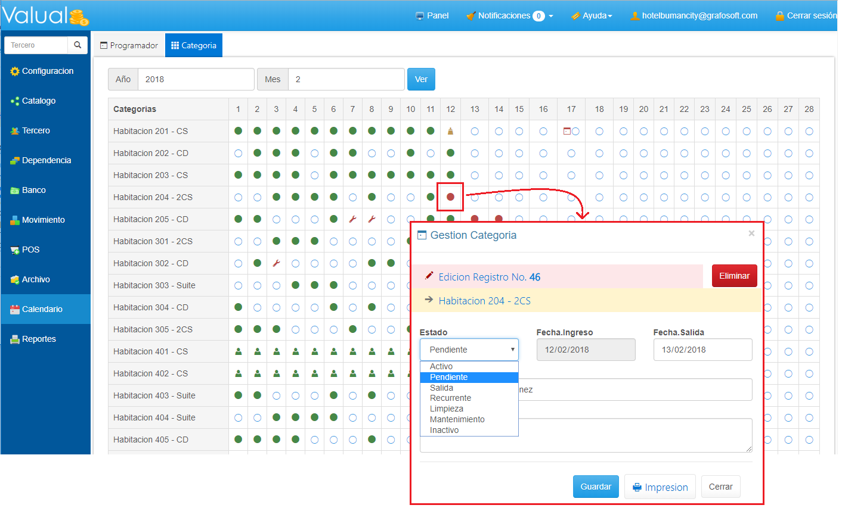Open Banco sidebar section

click(x=28, y=190)
